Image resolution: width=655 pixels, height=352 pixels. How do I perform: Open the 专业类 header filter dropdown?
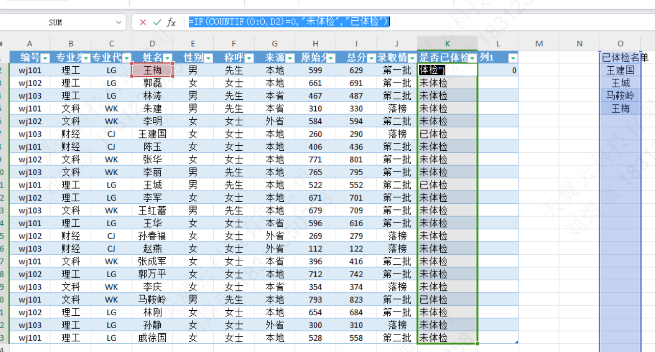[x=86, y=58]
